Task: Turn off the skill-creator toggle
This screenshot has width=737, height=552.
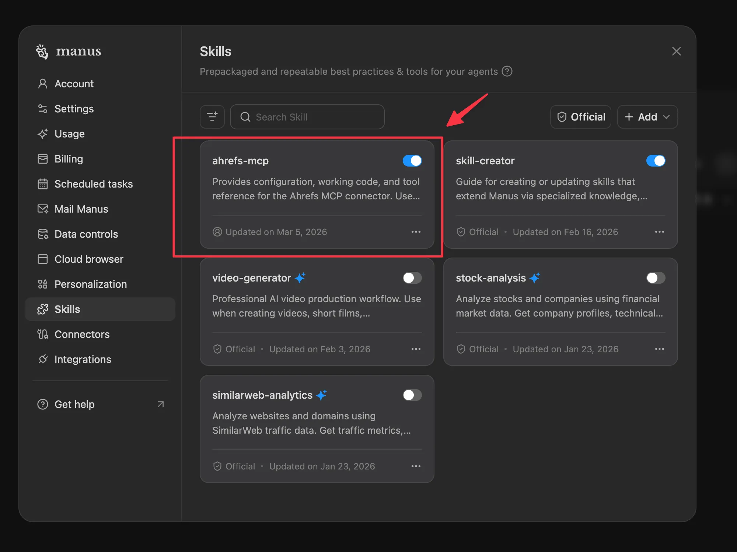Action: point(656,161)
